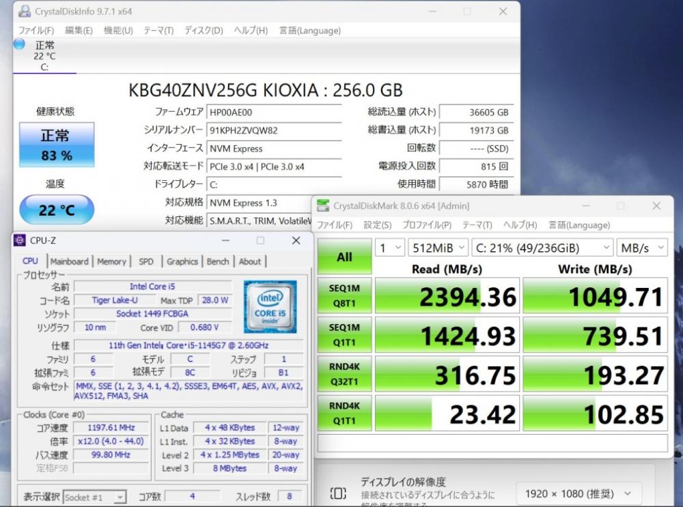This screenshot has width=683, height=507.
Task: Switch to the Mainboard tab in CPU-Z
Action: [x=69, y=261]
